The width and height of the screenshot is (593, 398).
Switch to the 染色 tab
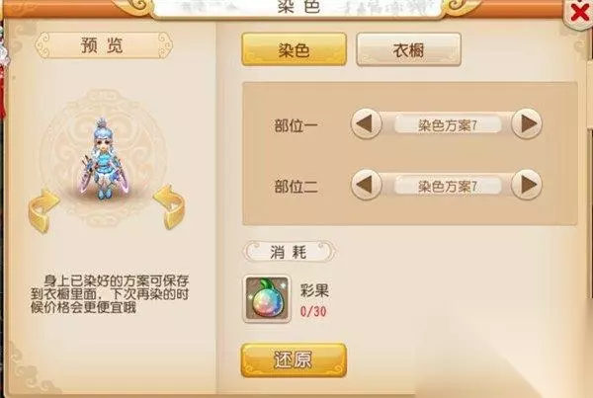click(294, 49)
